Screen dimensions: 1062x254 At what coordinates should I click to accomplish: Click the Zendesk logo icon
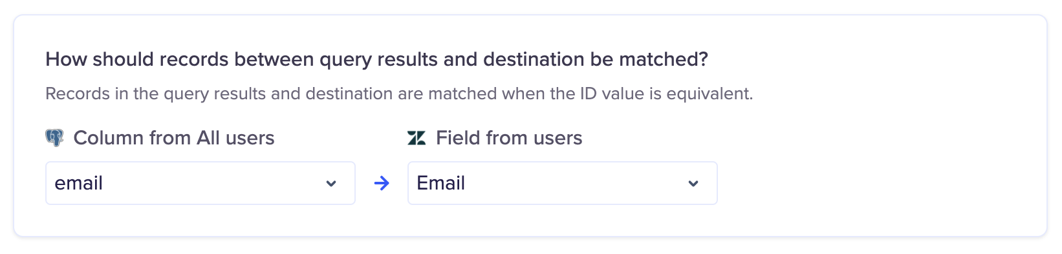click(417, 138)
